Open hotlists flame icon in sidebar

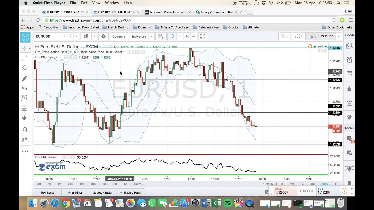(x=349, y=89)
